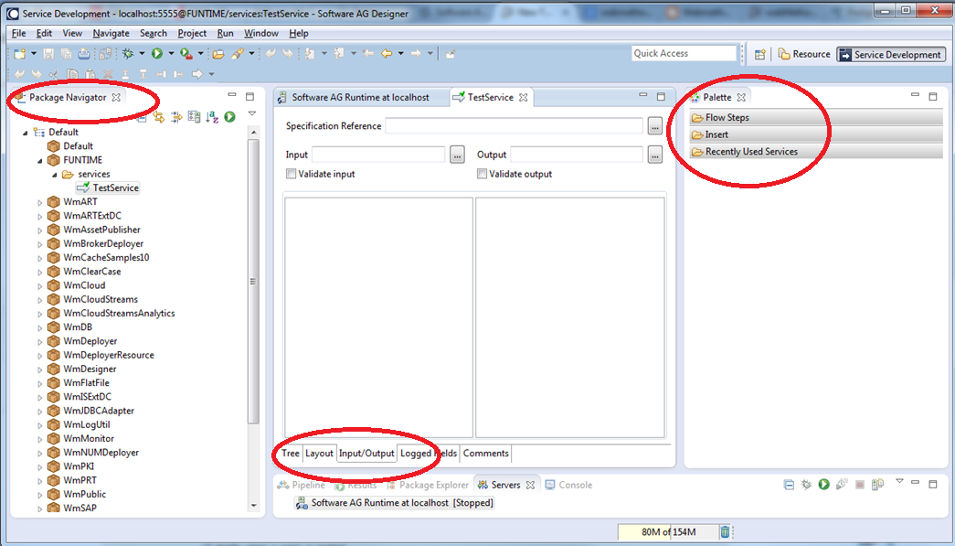Click the garbage collector trash icon
This screenshot has width=955, height=546.
(x=725, y=532)
